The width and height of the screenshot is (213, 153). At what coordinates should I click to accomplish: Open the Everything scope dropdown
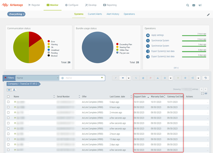[x=16, y=14]
